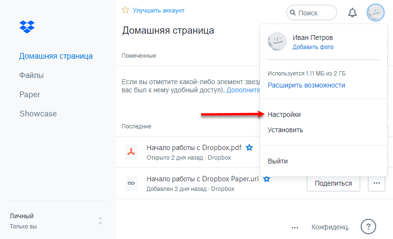Toggle star on Начало работы с Dropbox.pdf

click(249, 148)
